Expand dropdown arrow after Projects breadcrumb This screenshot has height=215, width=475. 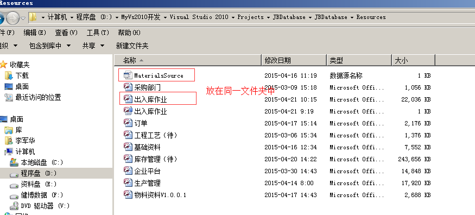coord(268,17)
